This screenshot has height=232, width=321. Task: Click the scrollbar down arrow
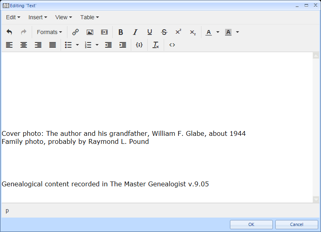pos(316,199)
